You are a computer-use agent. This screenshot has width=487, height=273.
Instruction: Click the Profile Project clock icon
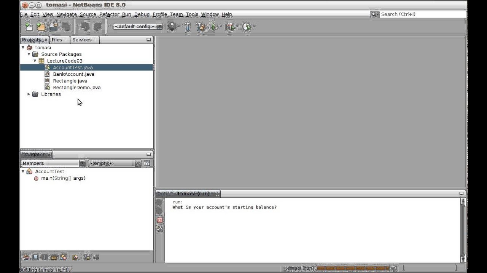click(247, 27)
